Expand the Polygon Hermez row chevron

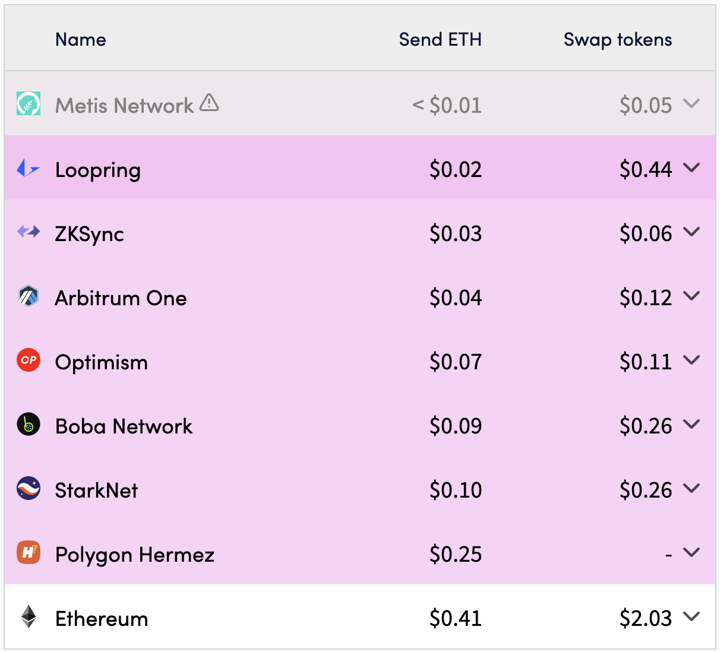(691, 553)
